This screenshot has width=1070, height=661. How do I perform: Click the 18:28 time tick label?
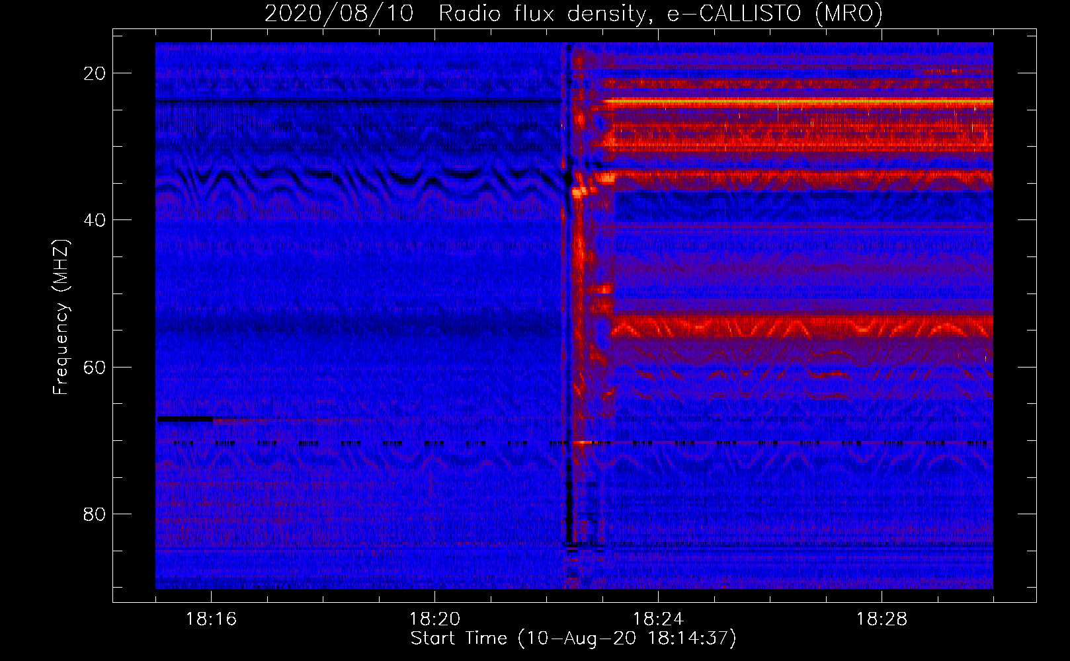(882, 619)
